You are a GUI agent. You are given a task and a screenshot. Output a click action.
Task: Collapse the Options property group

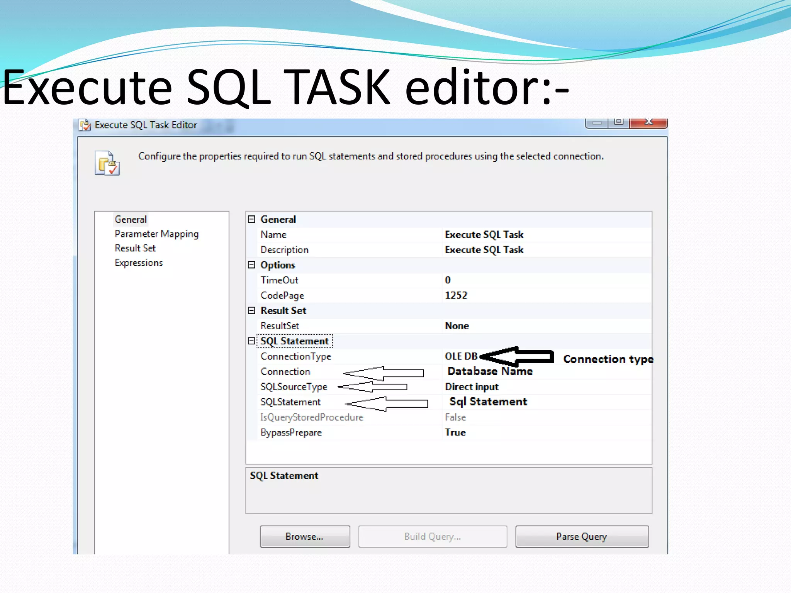click(251, 265)
